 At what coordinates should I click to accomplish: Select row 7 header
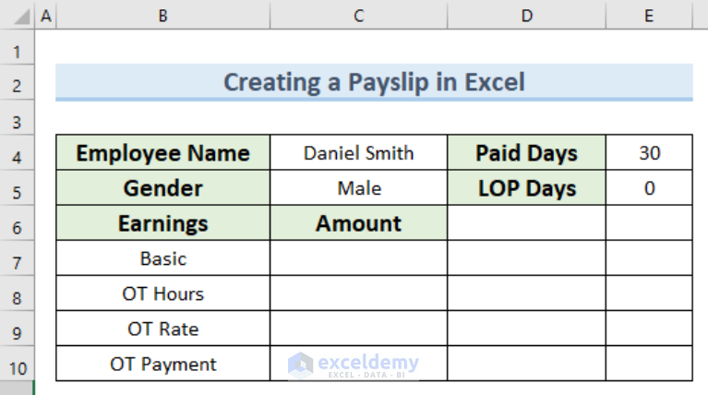(x=18, y=258)
